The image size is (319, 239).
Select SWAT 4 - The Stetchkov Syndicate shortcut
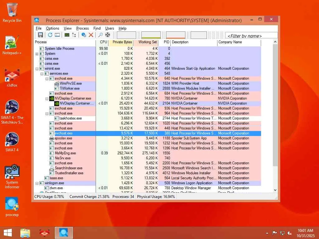(12, 112)
